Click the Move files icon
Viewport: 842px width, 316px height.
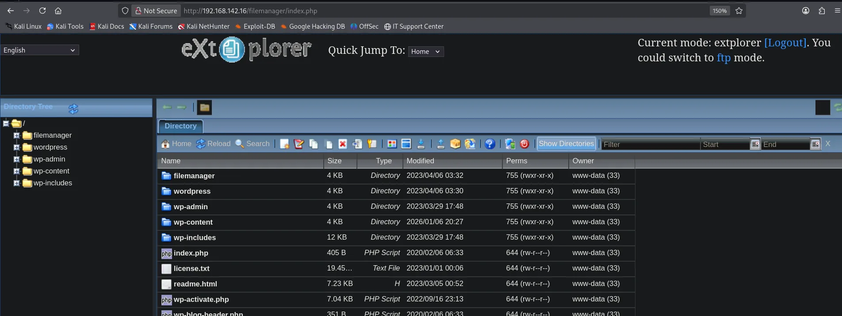click(x=328, y=144)
